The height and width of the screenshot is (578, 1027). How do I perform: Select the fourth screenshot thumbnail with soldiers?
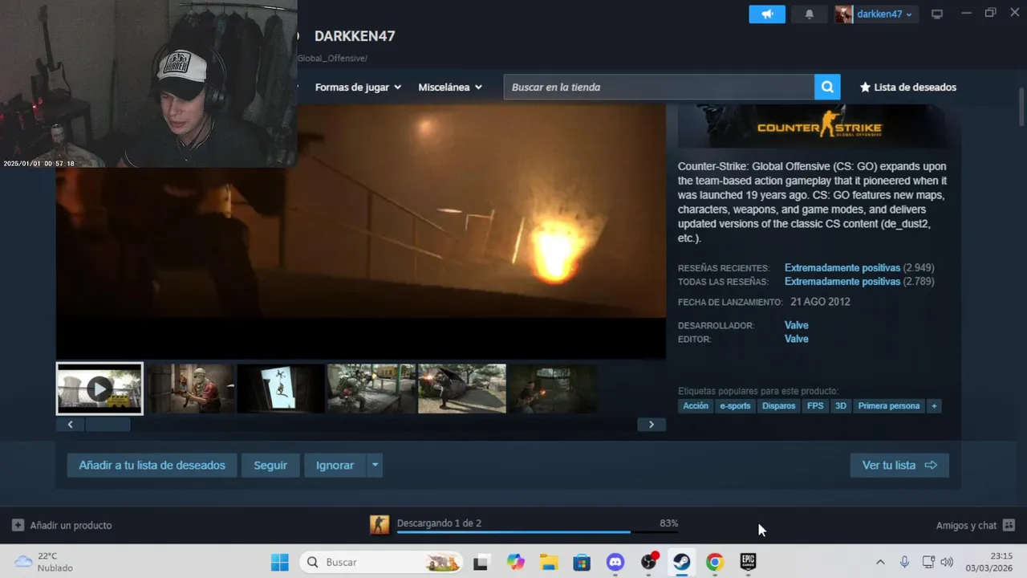[371, 389]
